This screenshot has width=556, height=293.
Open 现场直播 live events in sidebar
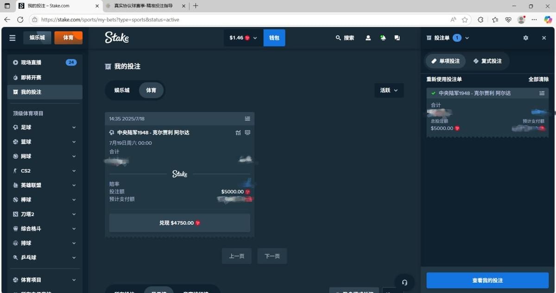click(x=45, y=63)
